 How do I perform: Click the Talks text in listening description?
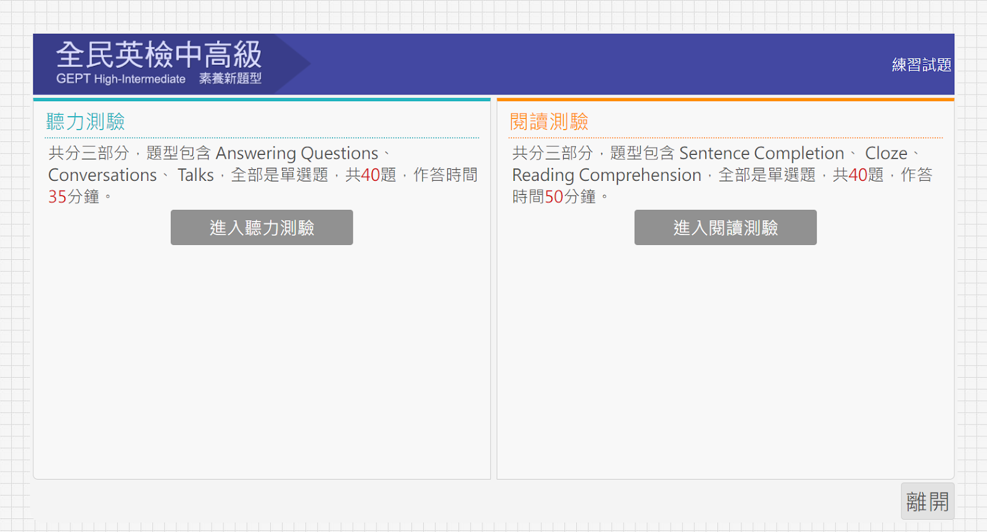coord(196,175)
